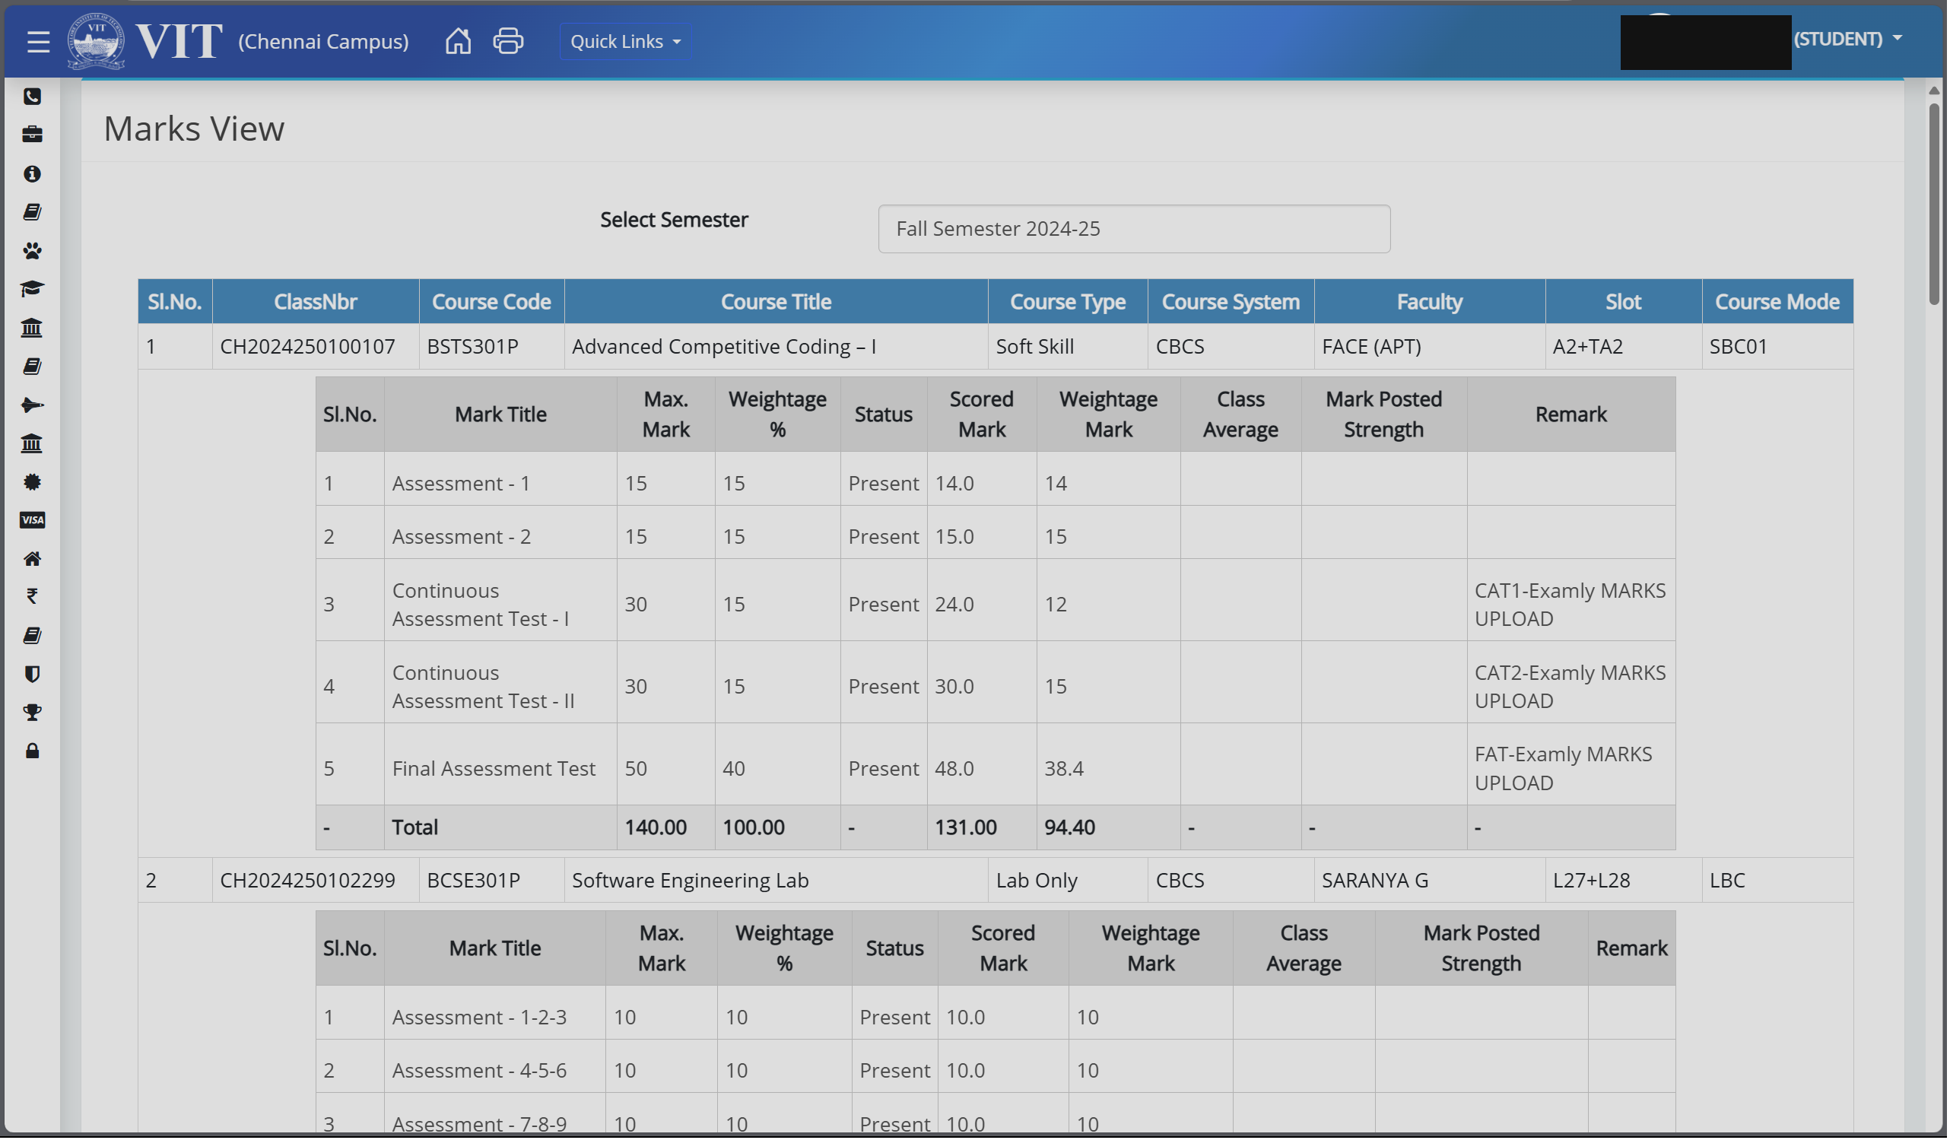Viewport: 1950px width, 1140px height.
Task: Click the VISA card sidebar icon
Action: pos(32,521)
